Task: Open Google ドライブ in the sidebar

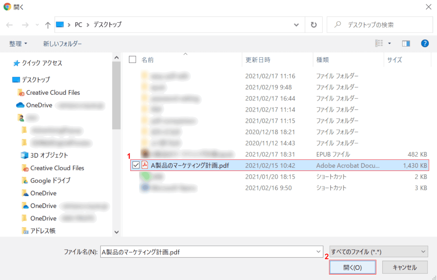Action: coord(50,181)
